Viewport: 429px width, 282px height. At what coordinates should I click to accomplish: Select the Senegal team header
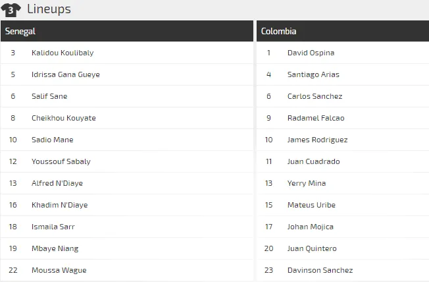[x=21, y=31]
